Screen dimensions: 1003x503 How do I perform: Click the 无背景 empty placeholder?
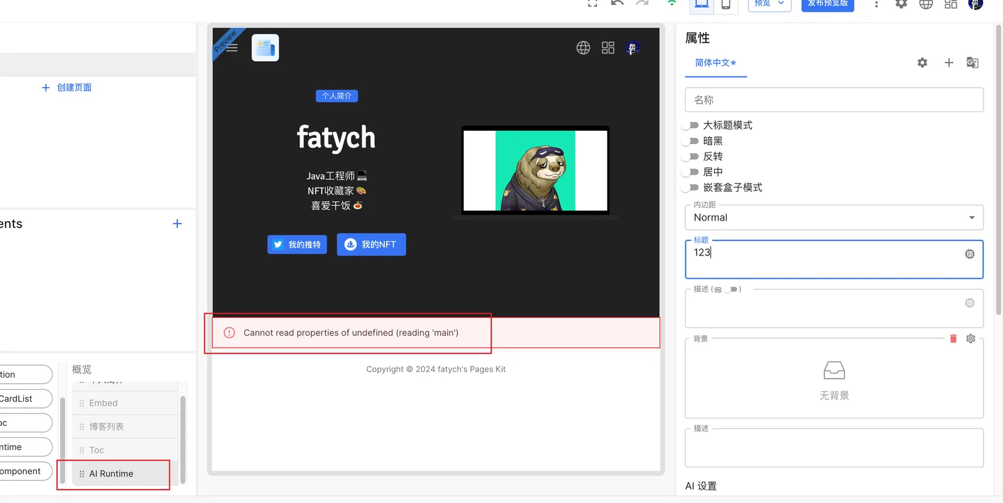(x=834, y=381)
